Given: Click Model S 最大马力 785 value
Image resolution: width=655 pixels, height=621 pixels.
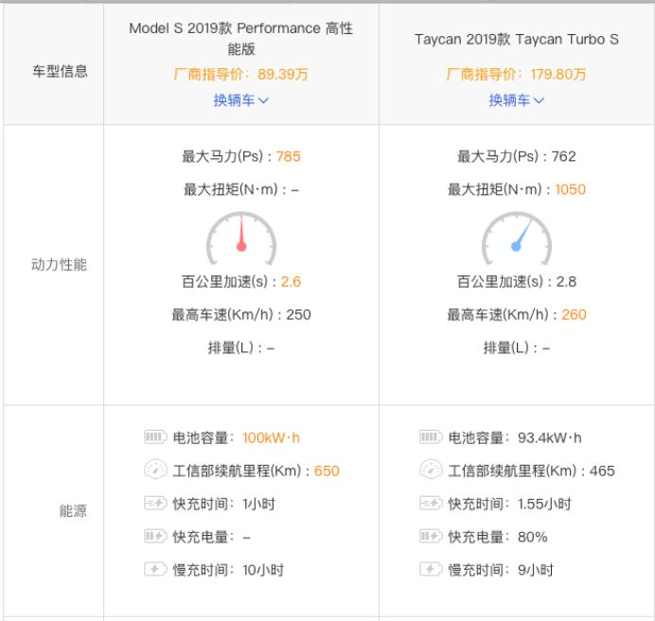Looking at the screenshot, I should [x=289, y=157].
